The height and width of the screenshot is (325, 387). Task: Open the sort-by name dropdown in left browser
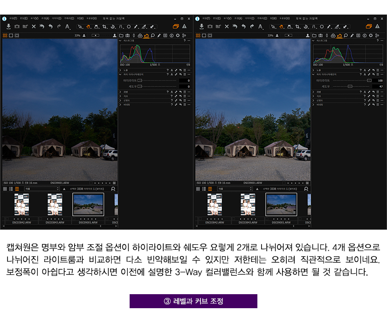[42, 189]
